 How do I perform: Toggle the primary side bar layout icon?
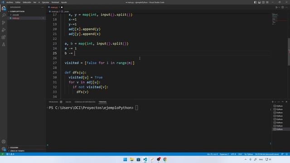tap(255, 2)
